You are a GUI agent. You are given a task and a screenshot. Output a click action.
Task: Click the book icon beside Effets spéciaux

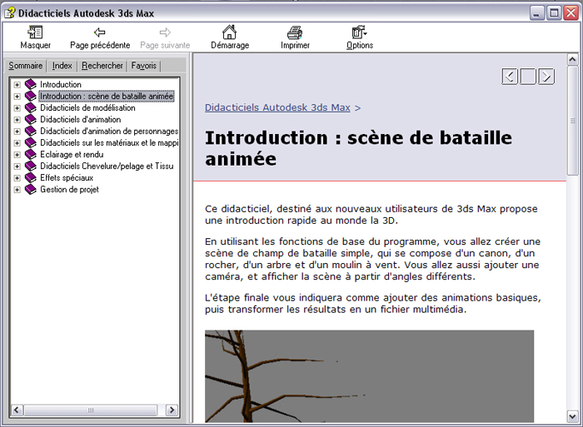pos(31,177)
